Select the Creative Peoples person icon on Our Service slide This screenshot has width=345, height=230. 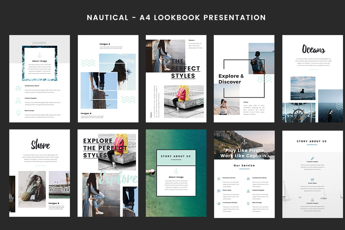pyautogui.click(x=248, y=191)
